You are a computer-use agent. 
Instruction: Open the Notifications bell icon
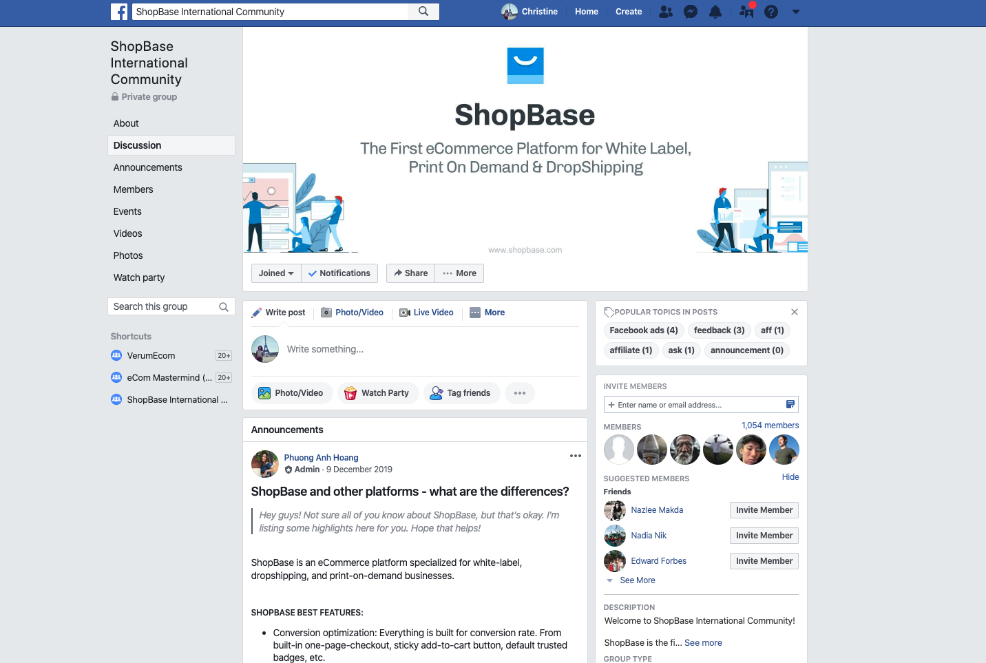(x=715, y=12)
